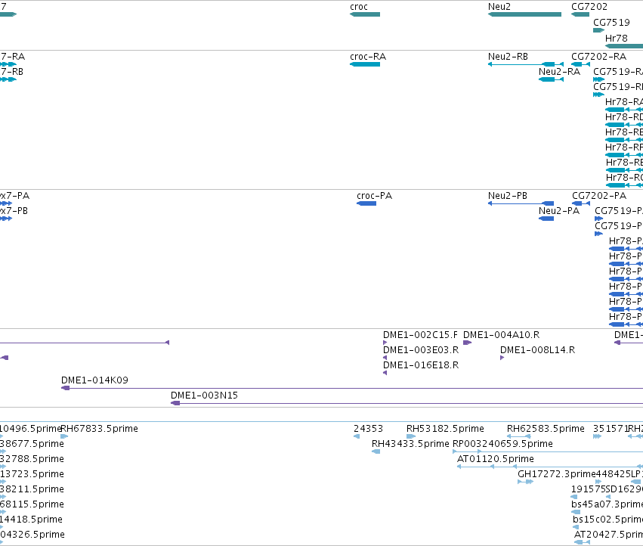Image resolution: width=643 pixels, height=546 pixels.
Task: Click the x7-PA protein label
Action: [x=15, y=196]
